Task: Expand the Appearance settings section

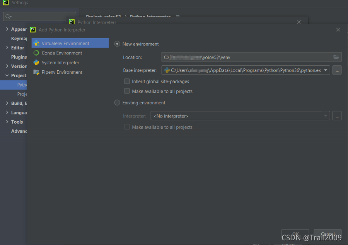Action: [7, 29]
